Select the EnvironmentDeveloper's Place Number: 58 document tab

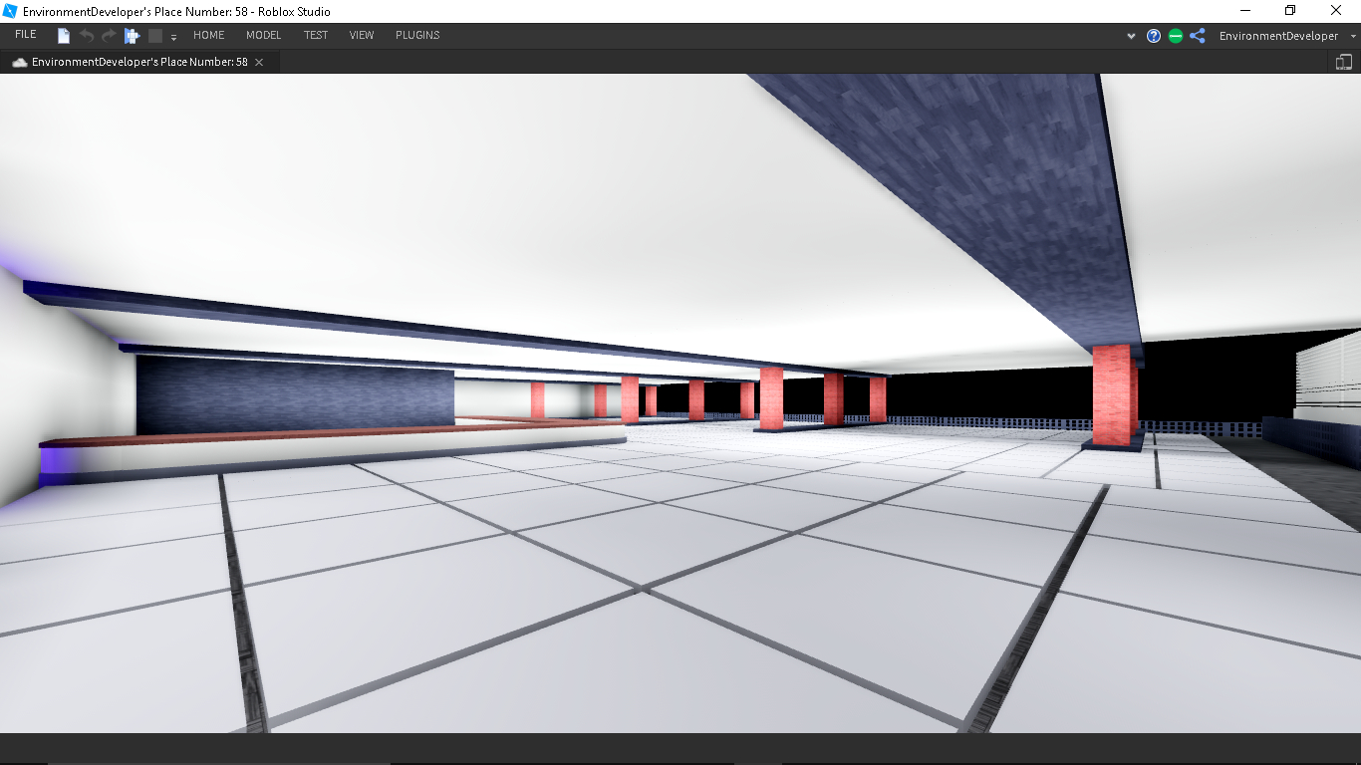(139, 62)
